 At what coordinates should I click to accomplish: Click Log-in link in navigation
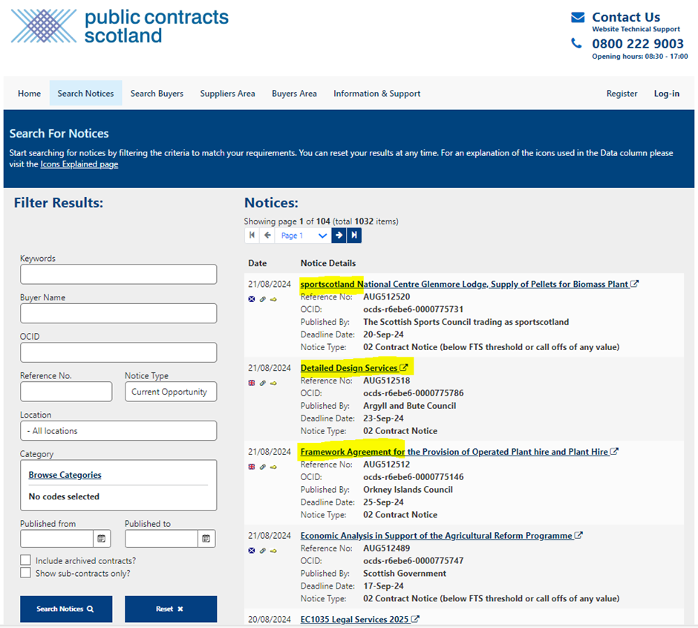pyautogui.click(x=666, y=94)
